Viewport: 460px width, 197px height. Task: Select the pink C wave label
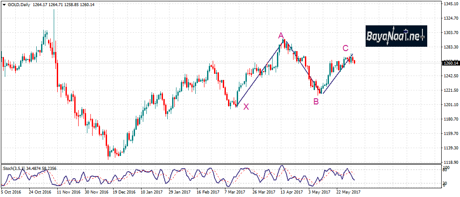(x=345, y=48)
